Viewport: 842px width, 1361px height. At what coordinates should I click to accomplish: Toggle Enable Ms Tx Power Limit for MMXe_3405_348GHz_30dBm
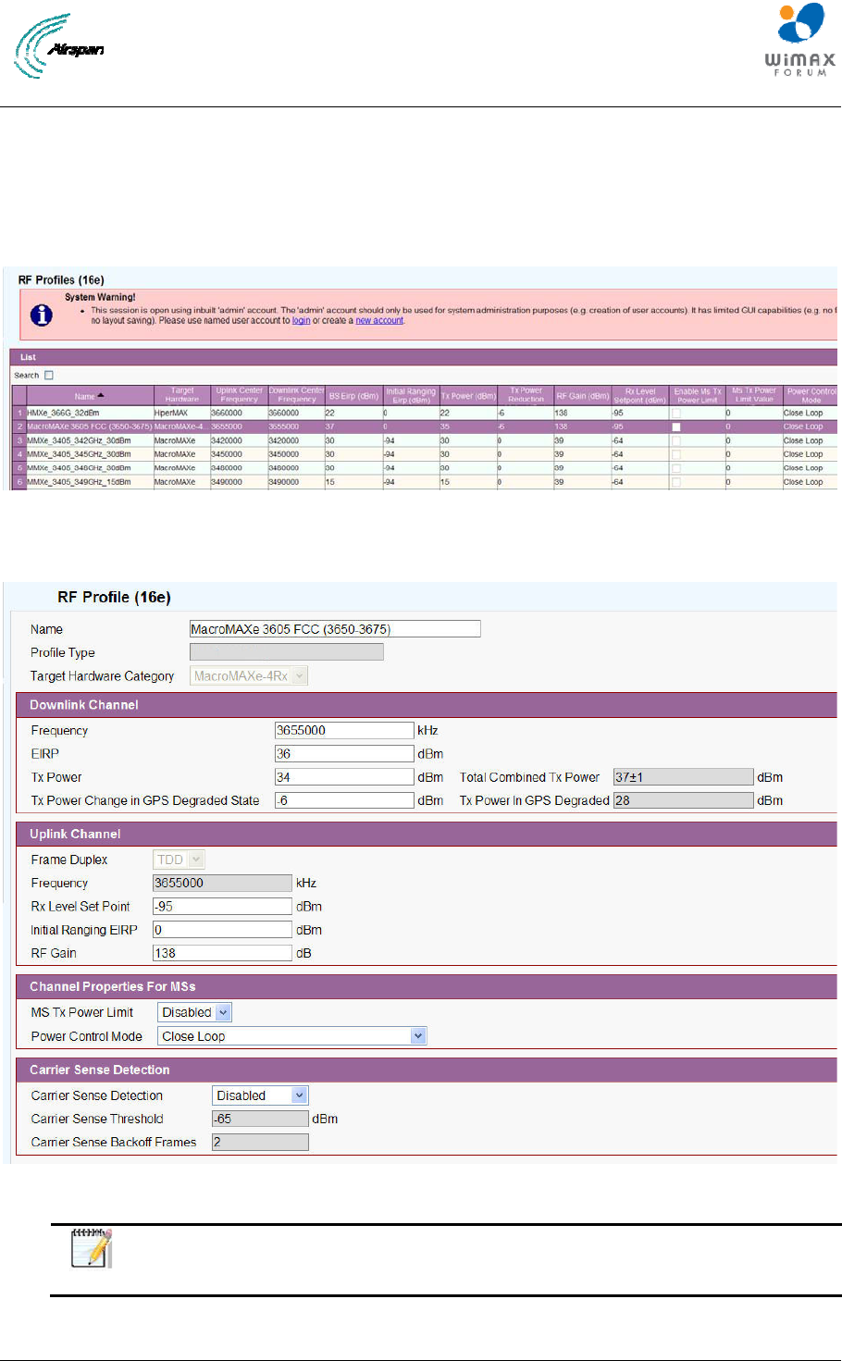(x=676, y=468)
